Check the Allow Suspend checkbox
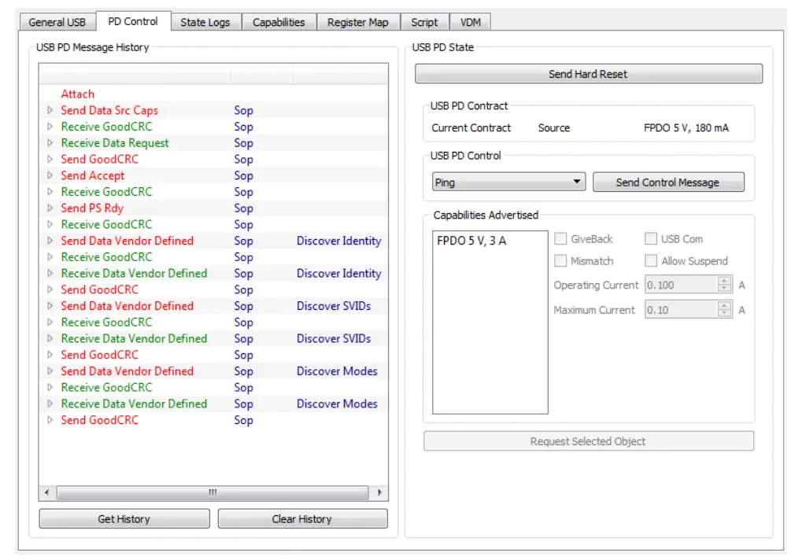802x560 pixels. tap(651, 260)
